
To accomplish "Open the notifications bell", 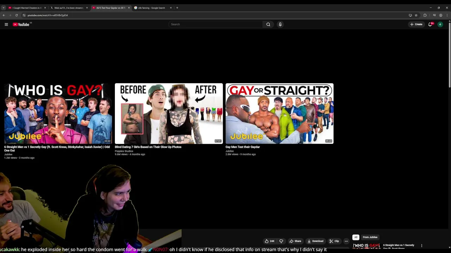I will click(x=430, y=24).
